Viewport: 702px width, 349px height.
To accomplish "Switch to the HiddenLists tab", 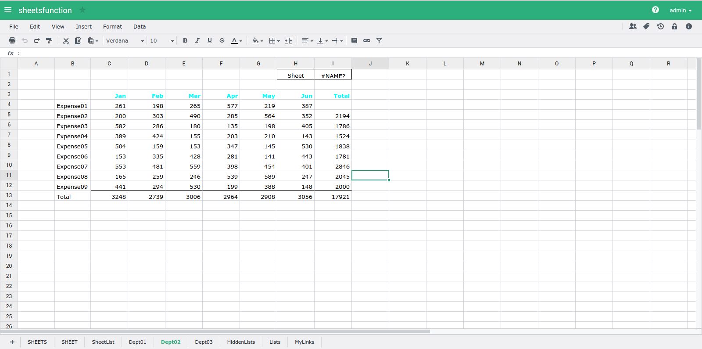I will pos(241,342).
